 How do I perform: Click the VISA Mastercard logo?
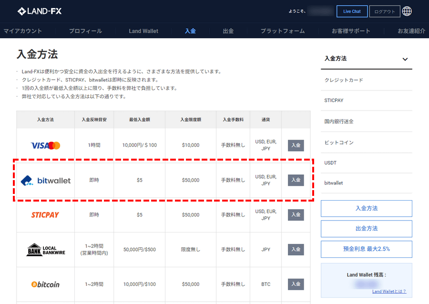click(x=45, y=145)
